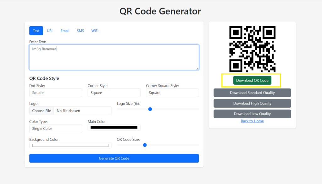Click the 'Dot Style:' label
The image size is (322, 184).
click(x=37, y=86)
